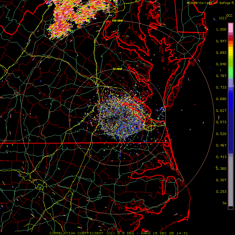The height and width of the screenshot is (235, 235).
Task: Click the 14:31 timestamp
Action: click(x=182, y=233)
